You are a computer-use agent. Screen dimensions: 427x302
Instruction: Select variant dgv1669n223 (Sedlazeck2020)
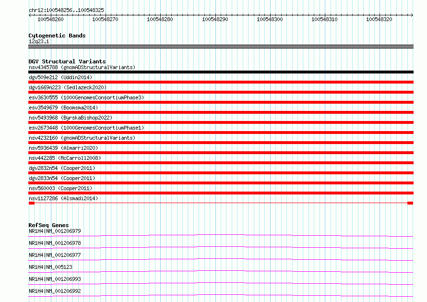click(x=68, y=87)
